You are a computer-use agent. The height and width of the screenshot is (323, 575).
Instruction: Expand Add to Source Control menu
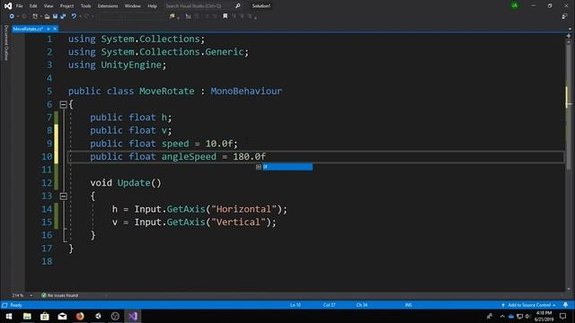point(554,305)
